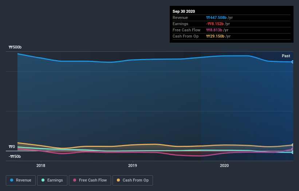The width and height of the screenshot is (299, 191).
Task: Select the -₩8.152b earnings value in tooltip
Action: 215,24
